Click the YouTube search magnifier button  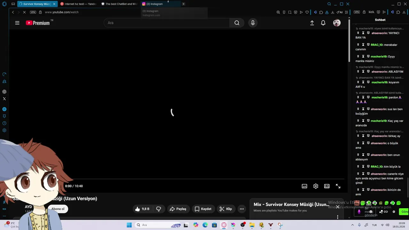237,23
